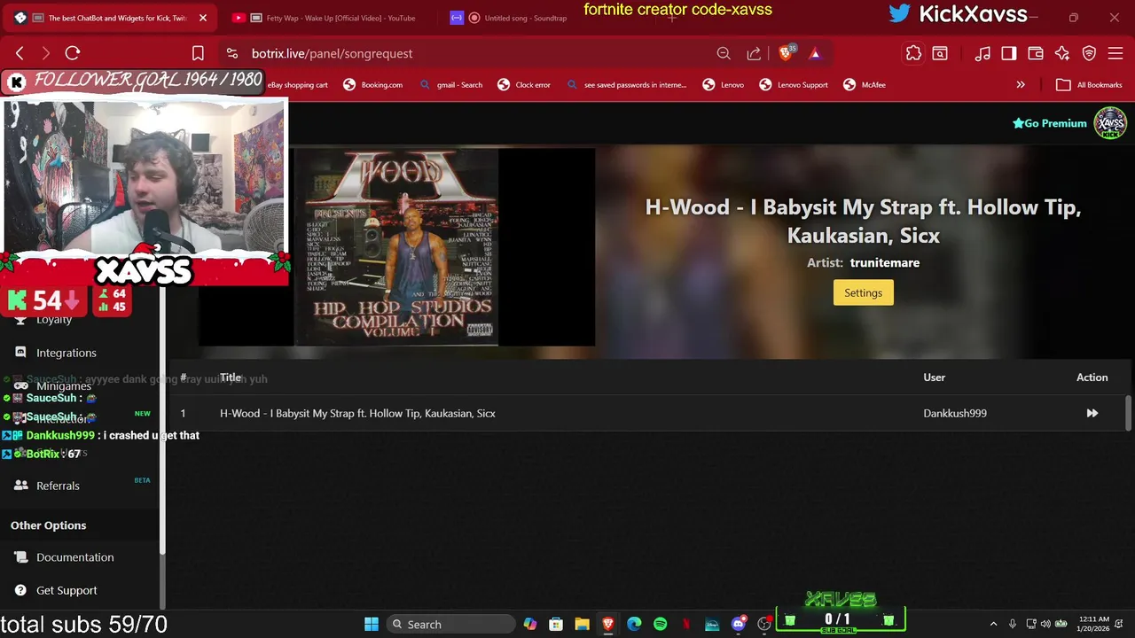The height and width of the screenshot is (638, 1135).
Task: Open the gmail - Search bookmark
Action: (x=451, y=85)
